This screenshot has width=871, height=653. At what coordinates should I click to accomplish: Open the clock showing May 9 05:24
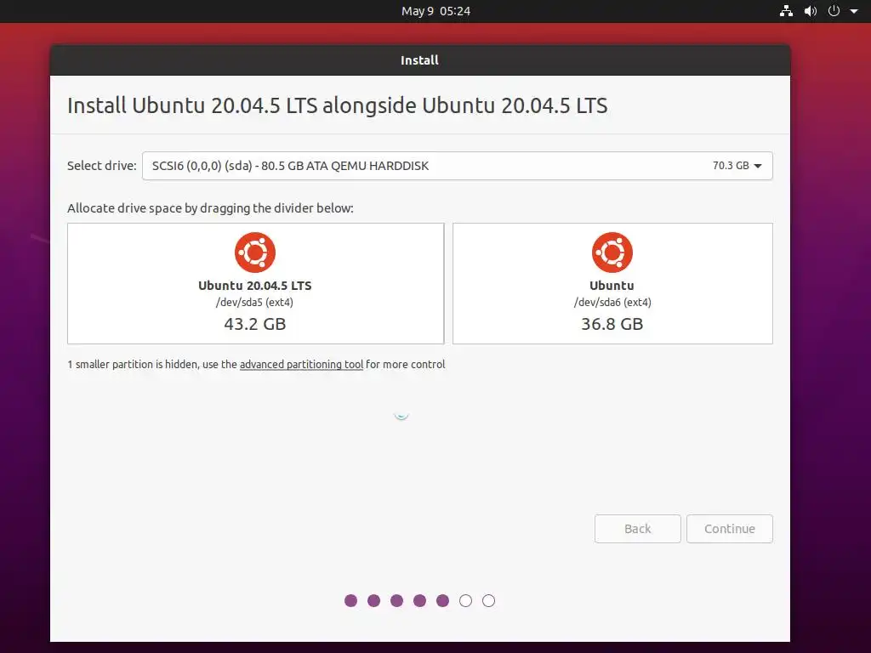coord(435,11)
